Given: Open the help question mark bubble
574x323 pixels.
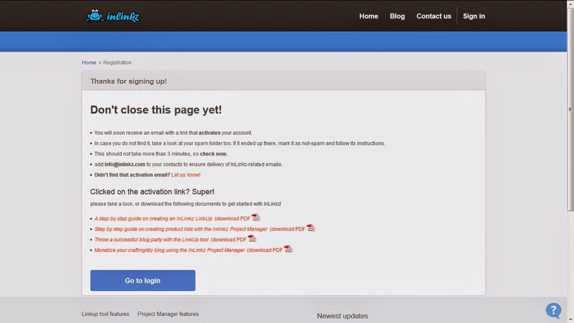Looking at the screenshot, I should [553, 310].
